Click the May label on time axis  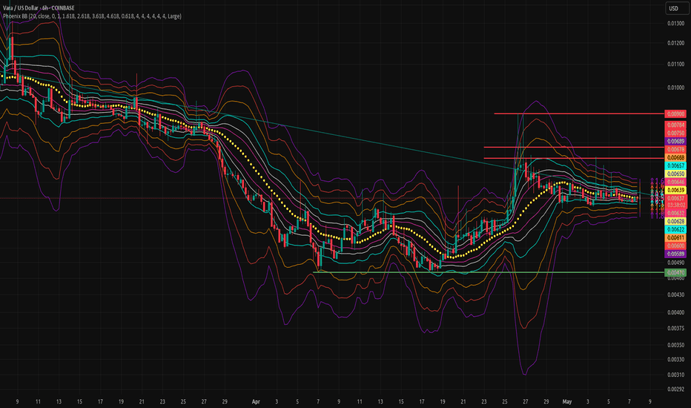(x=567, y=402)
